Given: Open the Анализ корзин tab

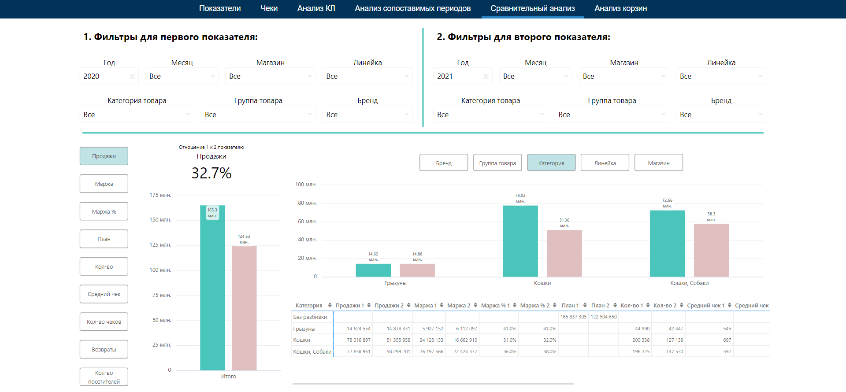Looking at the screenshot, I should click(621, 8).
